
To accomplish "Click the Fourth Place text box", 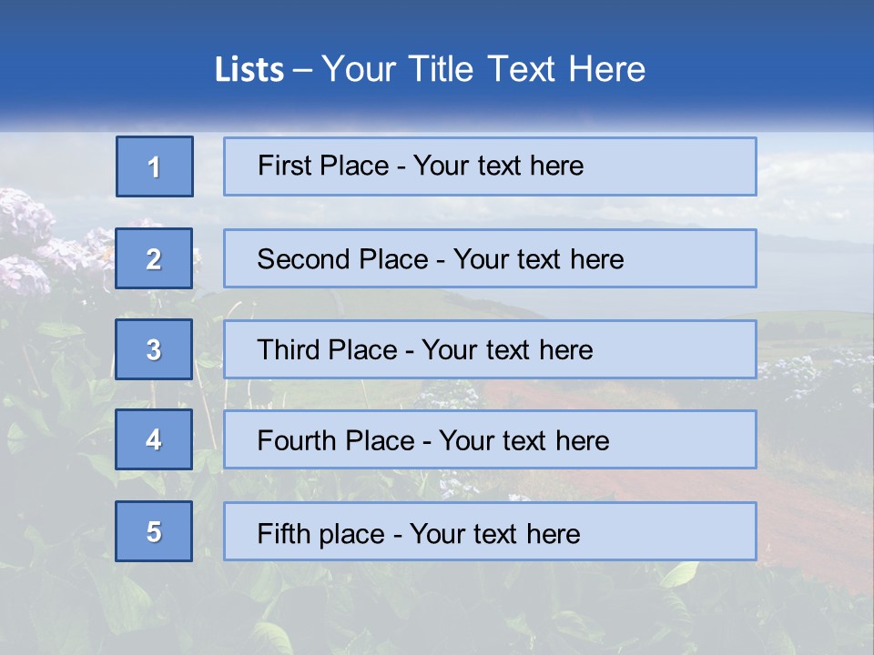I will point(490,440).
